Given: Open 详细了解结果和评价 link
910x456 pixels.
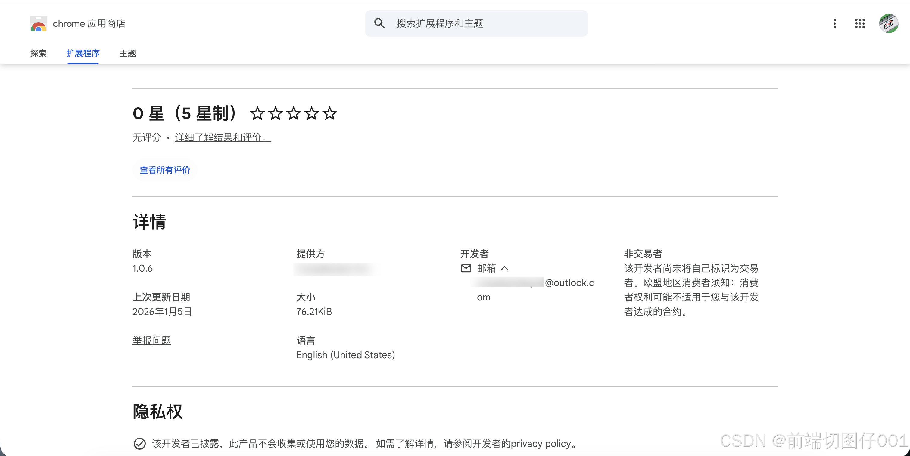Looking at the screenshot, I should 223,138.
